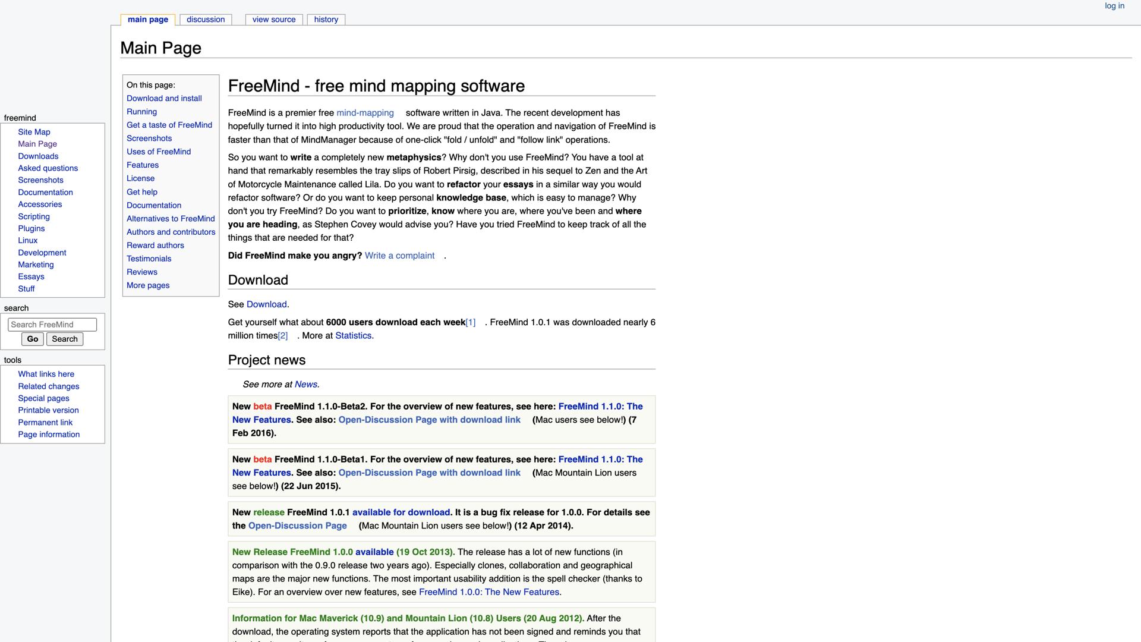Click footnote reference [1]
The image size is (1141, 642).
[x=470, y=322]
